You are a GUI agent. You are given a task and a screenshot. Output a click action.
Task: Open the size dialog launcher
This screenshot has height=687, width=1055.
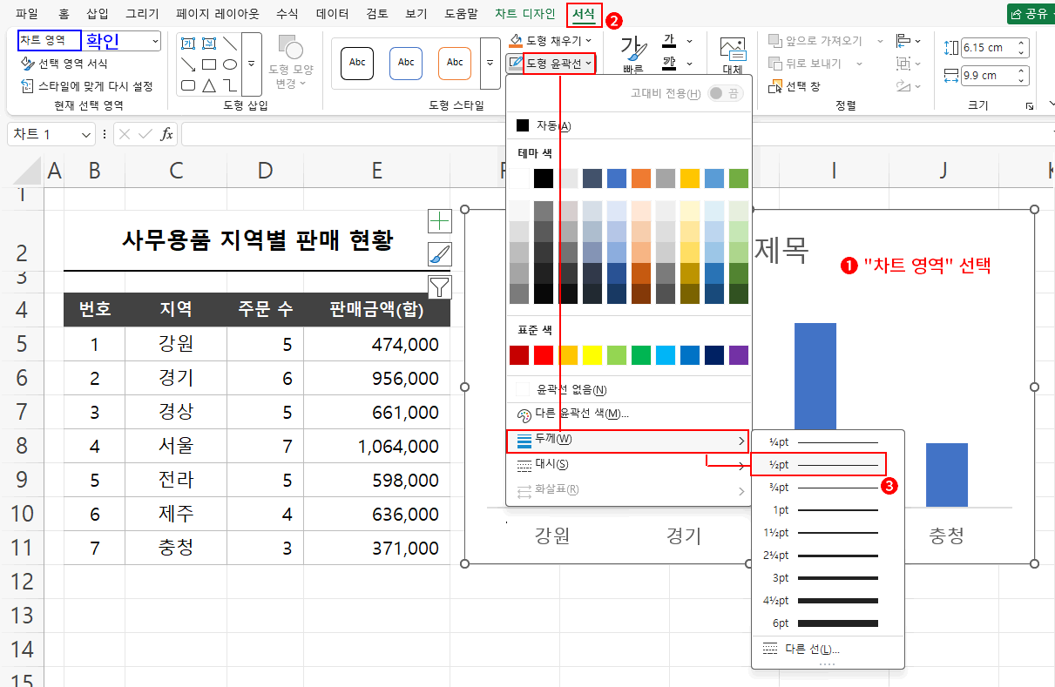pyautogui.click(x=1029, y=105)
